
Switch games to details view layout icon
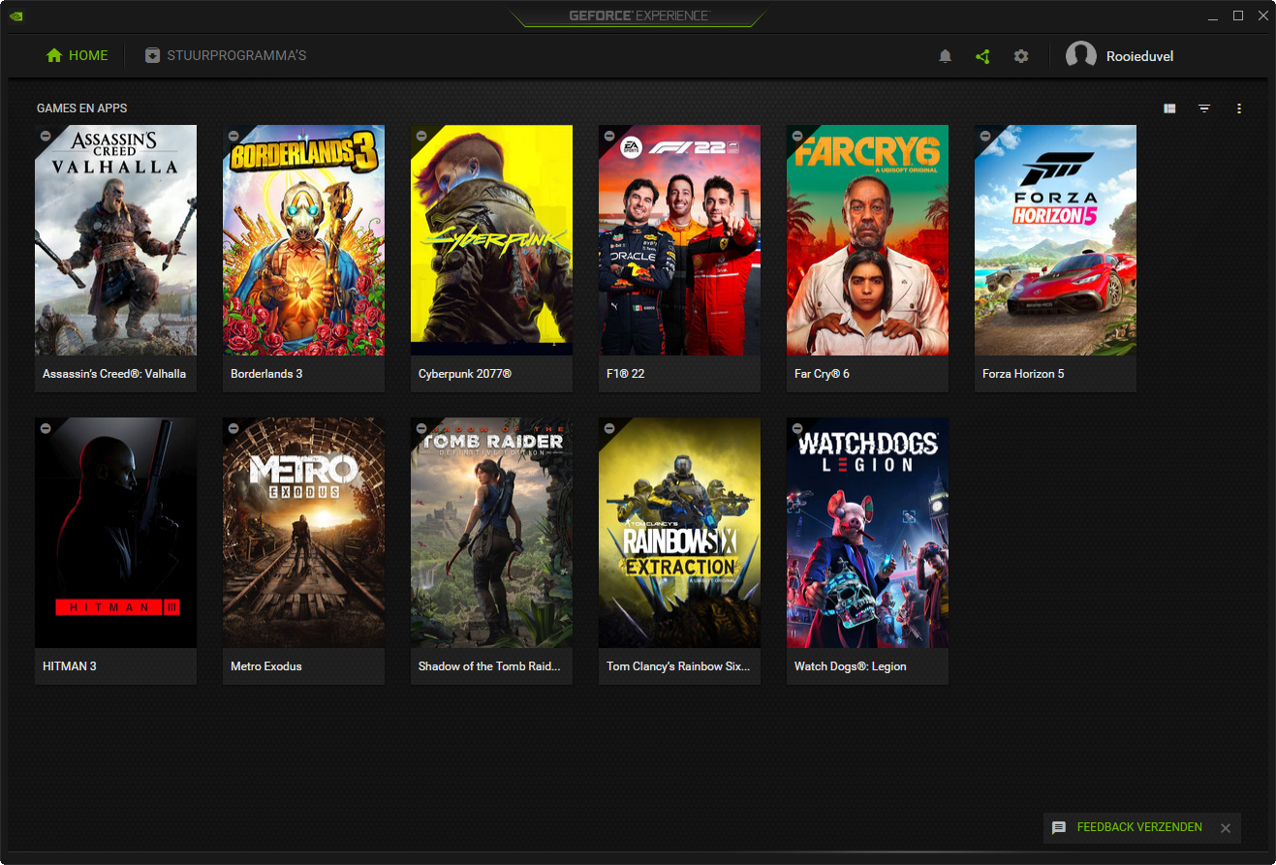[1169, 108]
